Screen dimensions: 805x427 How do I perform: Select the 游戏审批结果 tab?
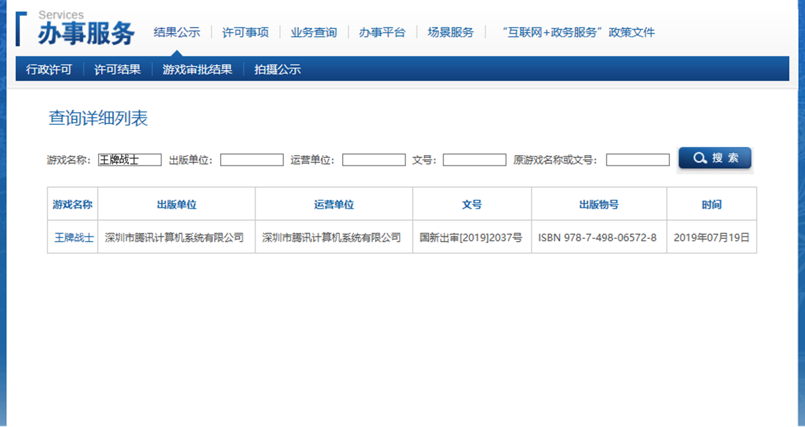click(197, 69)
